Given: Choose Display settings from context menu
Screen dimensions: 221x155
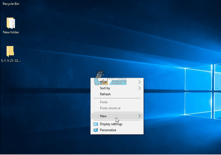Looking at the screenshot, I should click(x=117, y=124).
